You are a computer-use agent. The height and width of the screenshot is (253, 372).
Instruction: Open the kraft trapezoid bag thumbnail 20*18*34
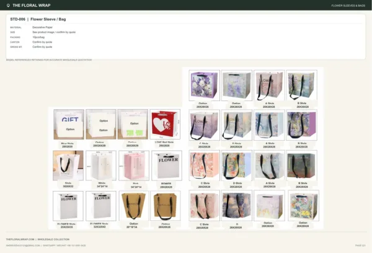click(134, 206)
